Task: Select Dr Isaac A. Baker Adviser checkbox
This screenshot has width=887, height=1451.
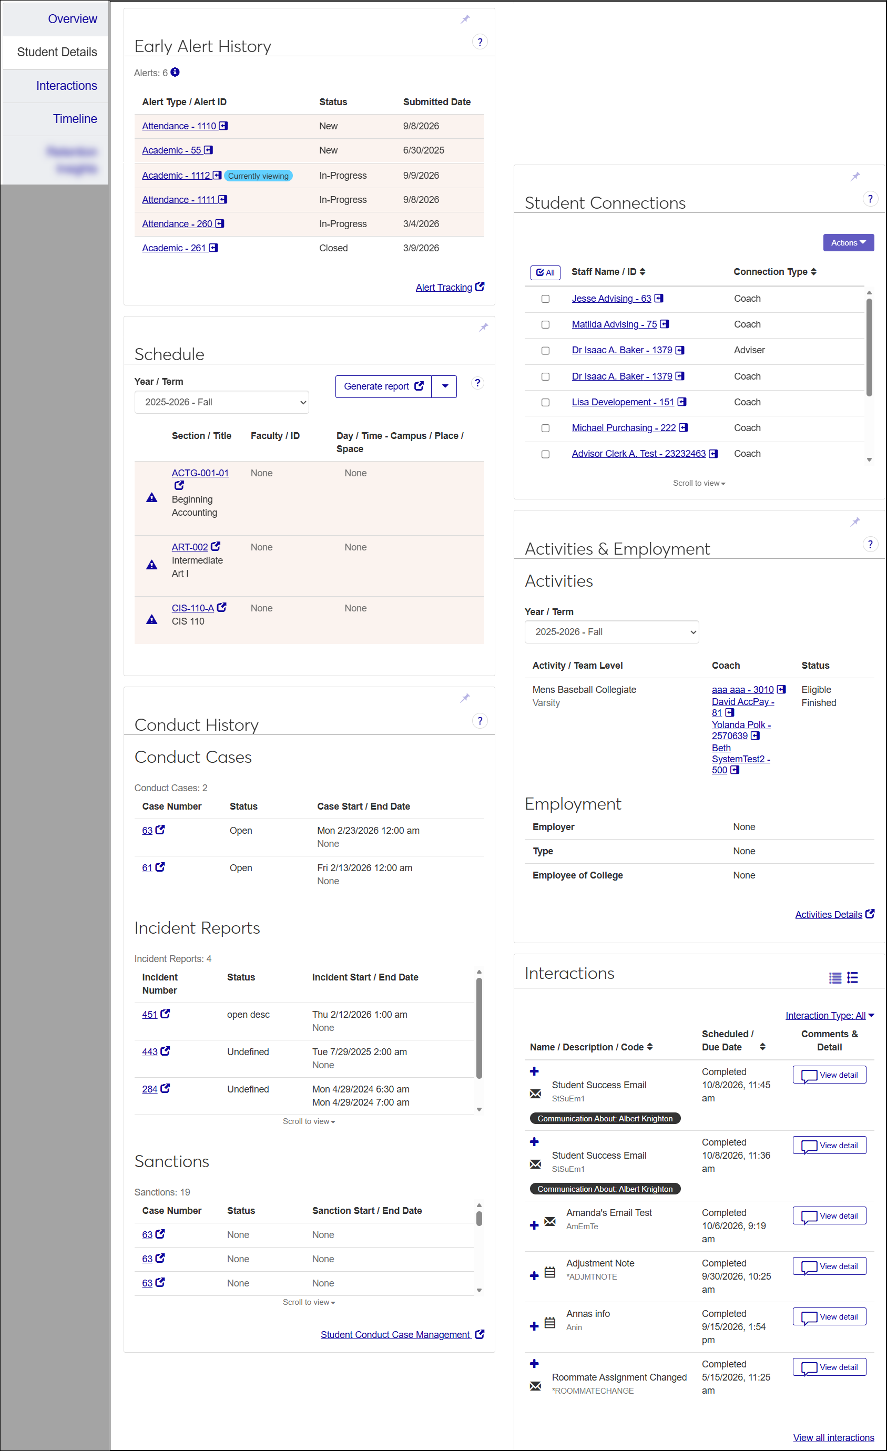Action: tap(545, 351)
